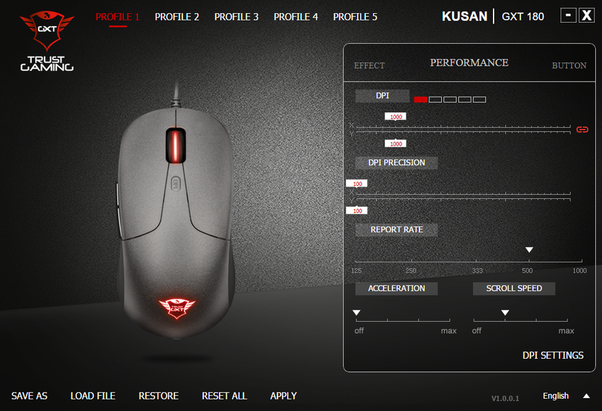This screenshot has width=602, height=411.
Task: Expand language list with the up arrow
Action: [x=586, y=396]
